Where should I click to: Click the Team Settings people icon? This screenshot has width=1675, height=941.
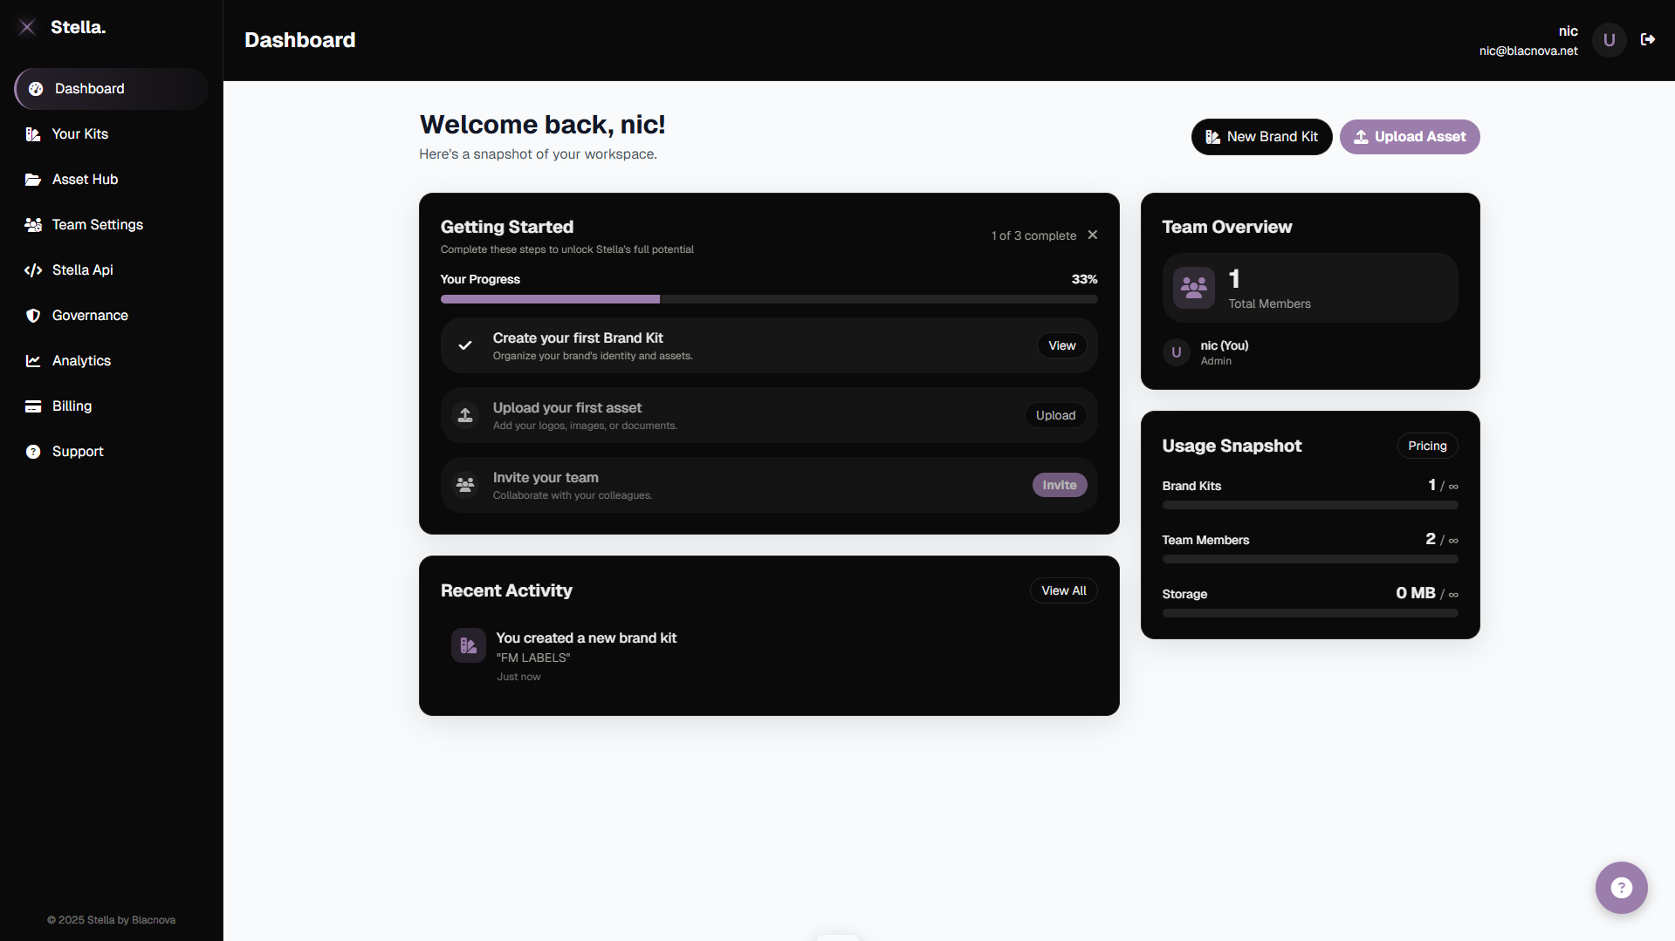(32, 224)
